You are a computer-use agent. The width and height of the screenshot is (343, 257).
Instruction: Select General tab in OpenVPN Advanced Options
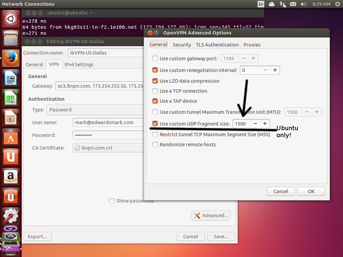point(158,45)
